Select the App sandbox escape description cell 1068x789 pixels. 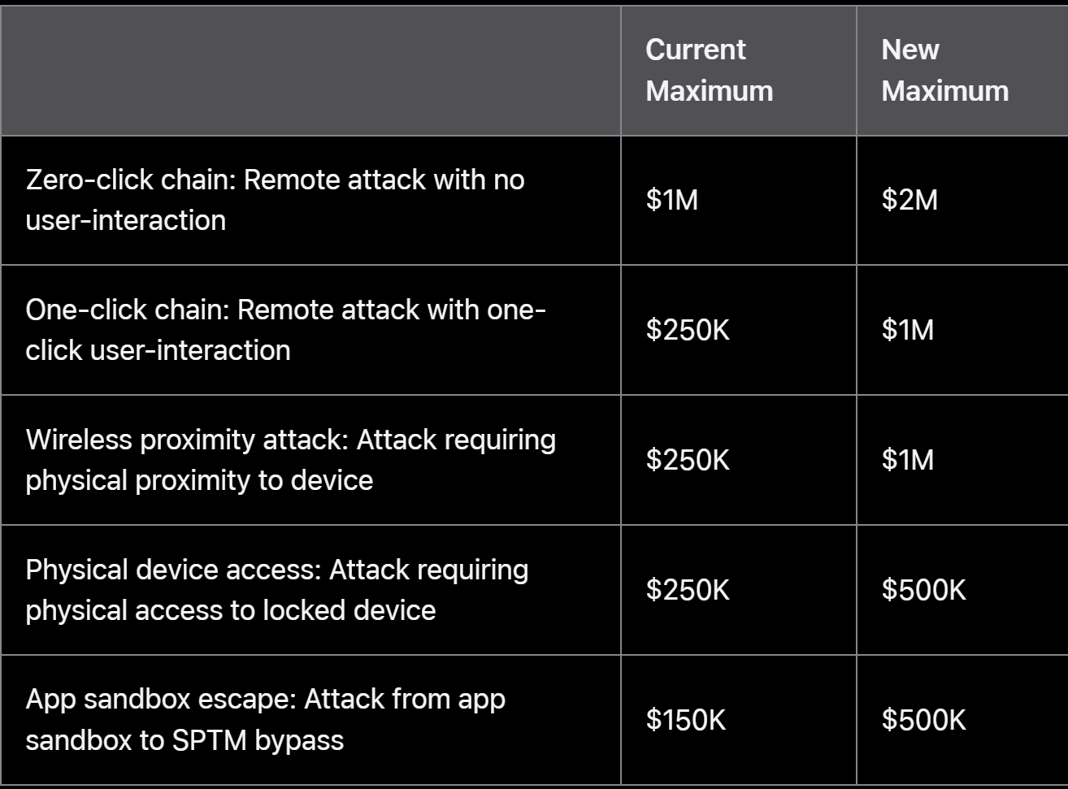pos(265,720)
